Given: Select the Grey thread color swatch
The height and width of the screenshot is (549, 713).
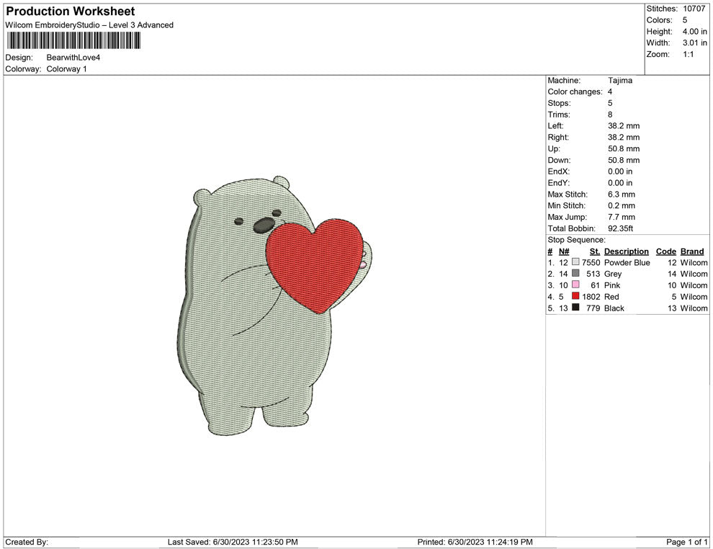Looking at the screenshot, I should pos(575,274).
